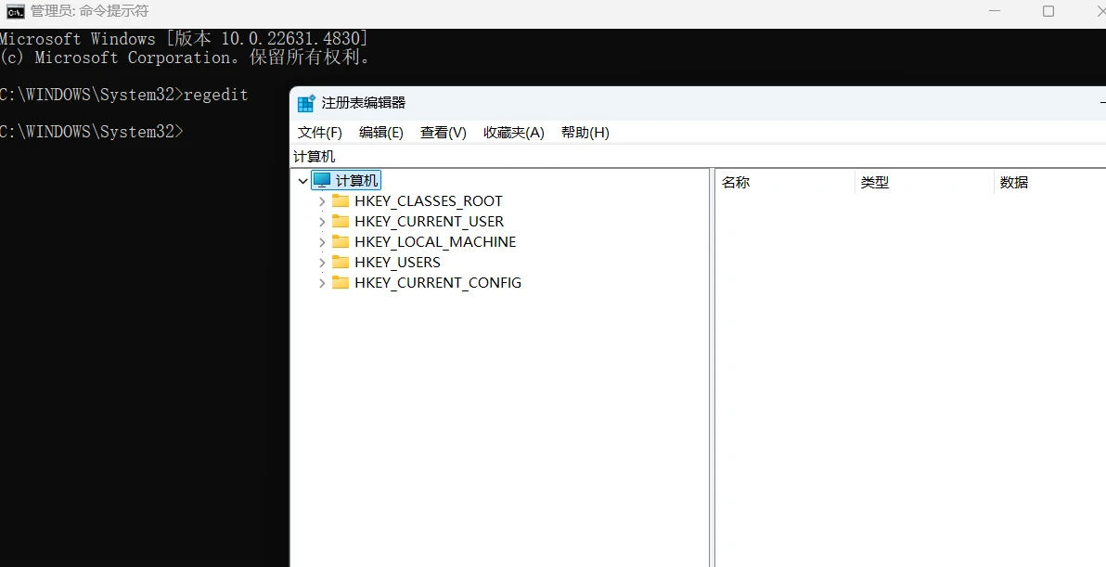The width and height of the screenshot is (1106, 567).
Task: Click the HKEY_CURRENT_USER folder icon
Action: point(340,221)
